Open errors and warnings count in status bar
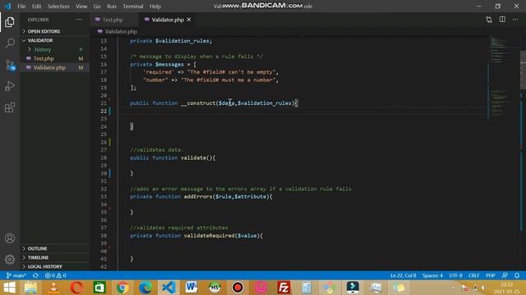 point(56,275)
